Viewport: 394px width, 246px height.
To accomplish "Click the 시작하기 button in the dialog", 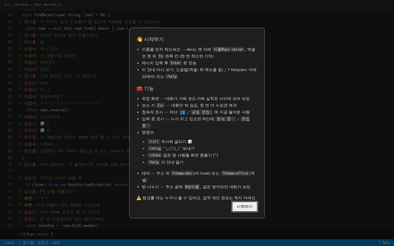I will pos(245,207).
